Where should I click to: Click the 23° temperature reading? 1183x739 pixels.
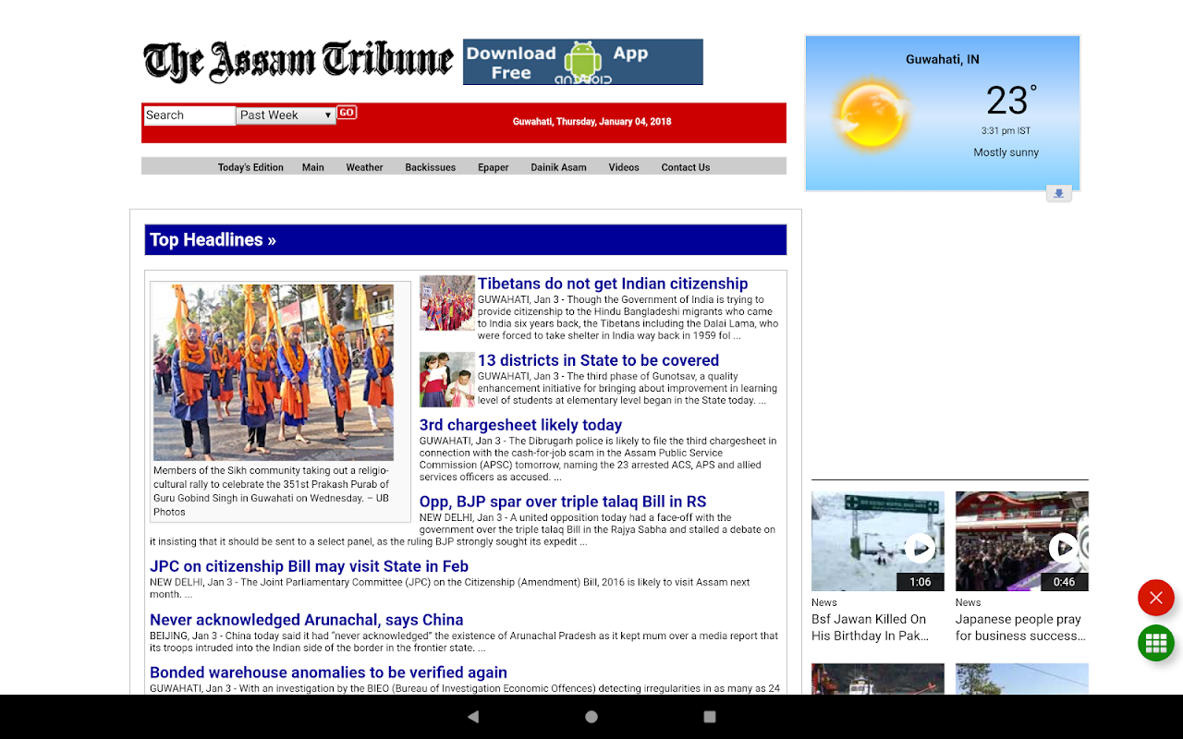(1010, 100)
